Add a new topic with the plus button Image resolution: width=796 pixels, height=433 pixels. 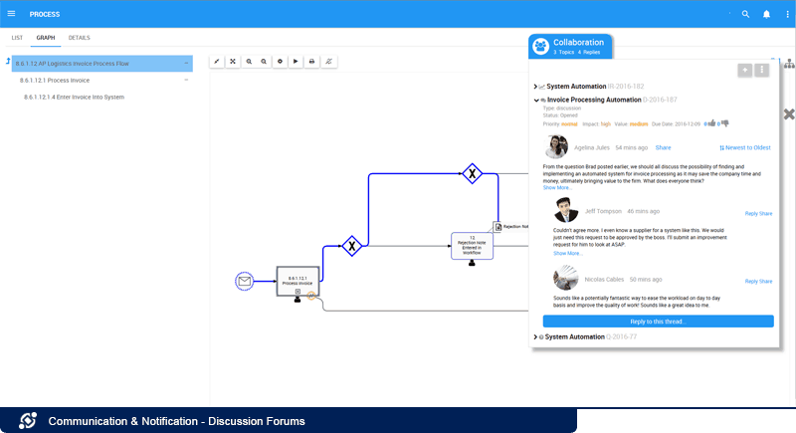pyautogui.click(x=744, y=70)
